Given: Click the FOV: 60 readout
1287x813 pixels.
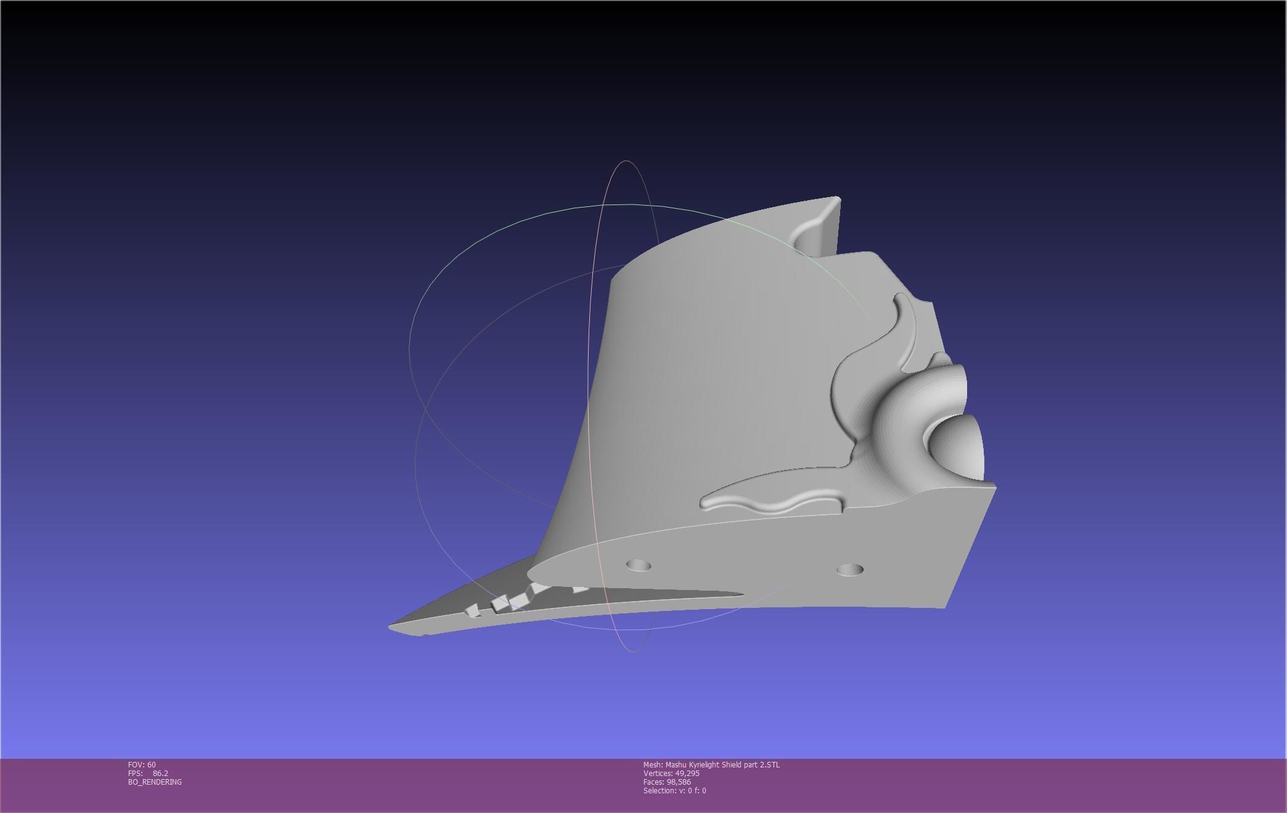Looking at the screenshot, I should [x=142, y=764].
